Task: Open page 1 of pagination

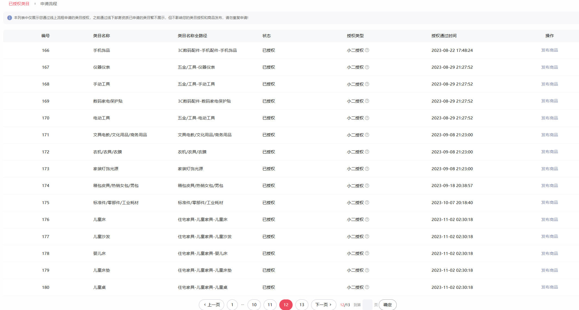Action: [232, 305]
